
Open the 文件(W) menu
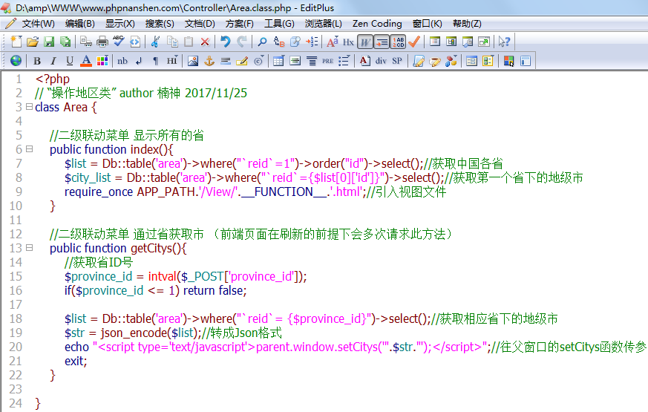(x=38, y=24)
